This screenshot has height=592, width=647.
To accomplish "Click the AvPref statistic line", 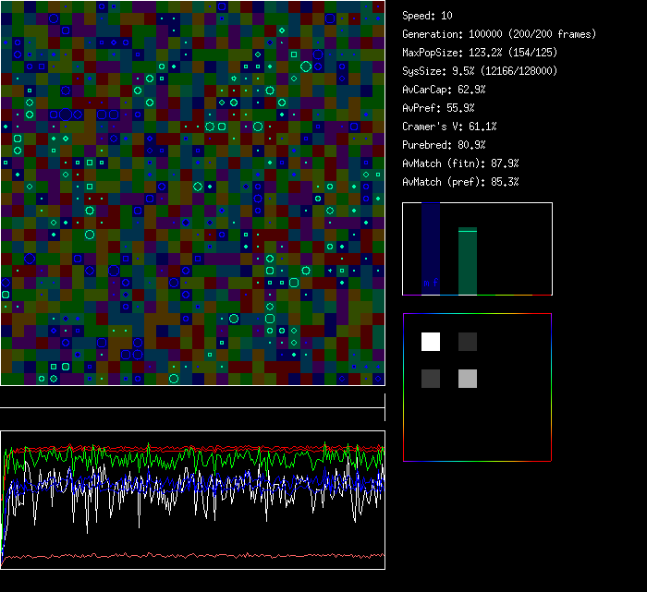I will tap(437, 108).
